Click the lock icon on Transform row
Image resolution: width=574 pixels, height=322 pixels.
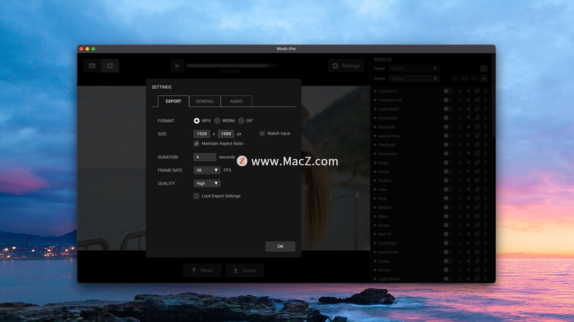click(459, 91)
